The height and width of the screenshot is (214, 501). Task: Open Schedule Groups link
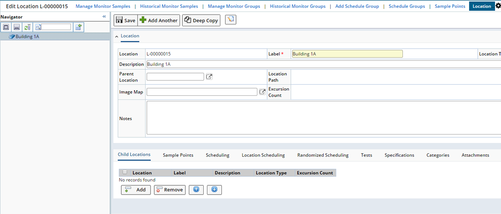click(x=407, y=6)
